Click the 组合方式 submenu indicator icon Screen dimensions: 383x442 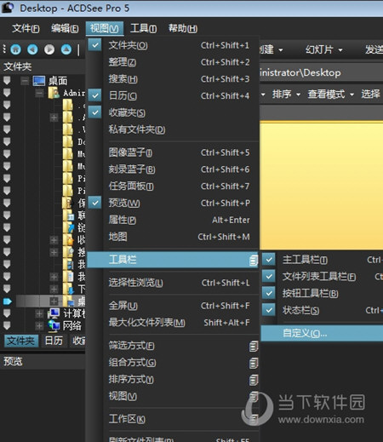point(254,363)
